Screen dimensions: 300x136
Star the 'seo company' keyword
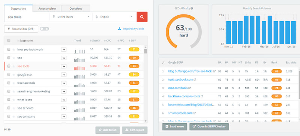pyautogui.click(x=13, y=117)
